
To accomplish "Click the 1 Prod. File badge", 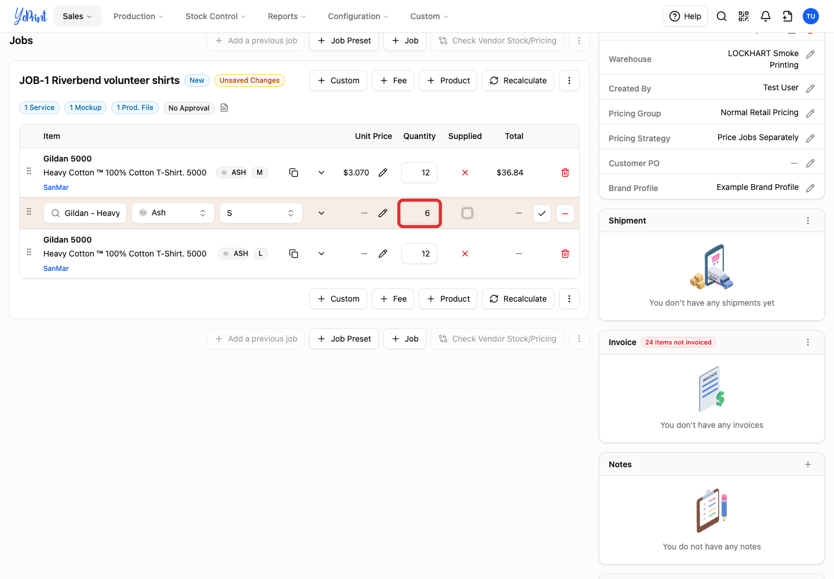I will click(x=135, y=108).
